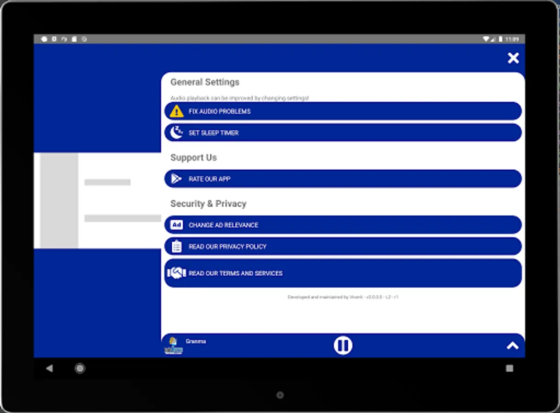The height and width of the screenshot is (413, 560).
Task: Click the Security & Privacy heading
Action: (x=209, y=203)
